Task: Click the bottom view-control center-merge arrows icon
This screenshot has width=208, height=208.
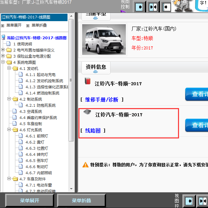Action: click(x=203, y=201)
